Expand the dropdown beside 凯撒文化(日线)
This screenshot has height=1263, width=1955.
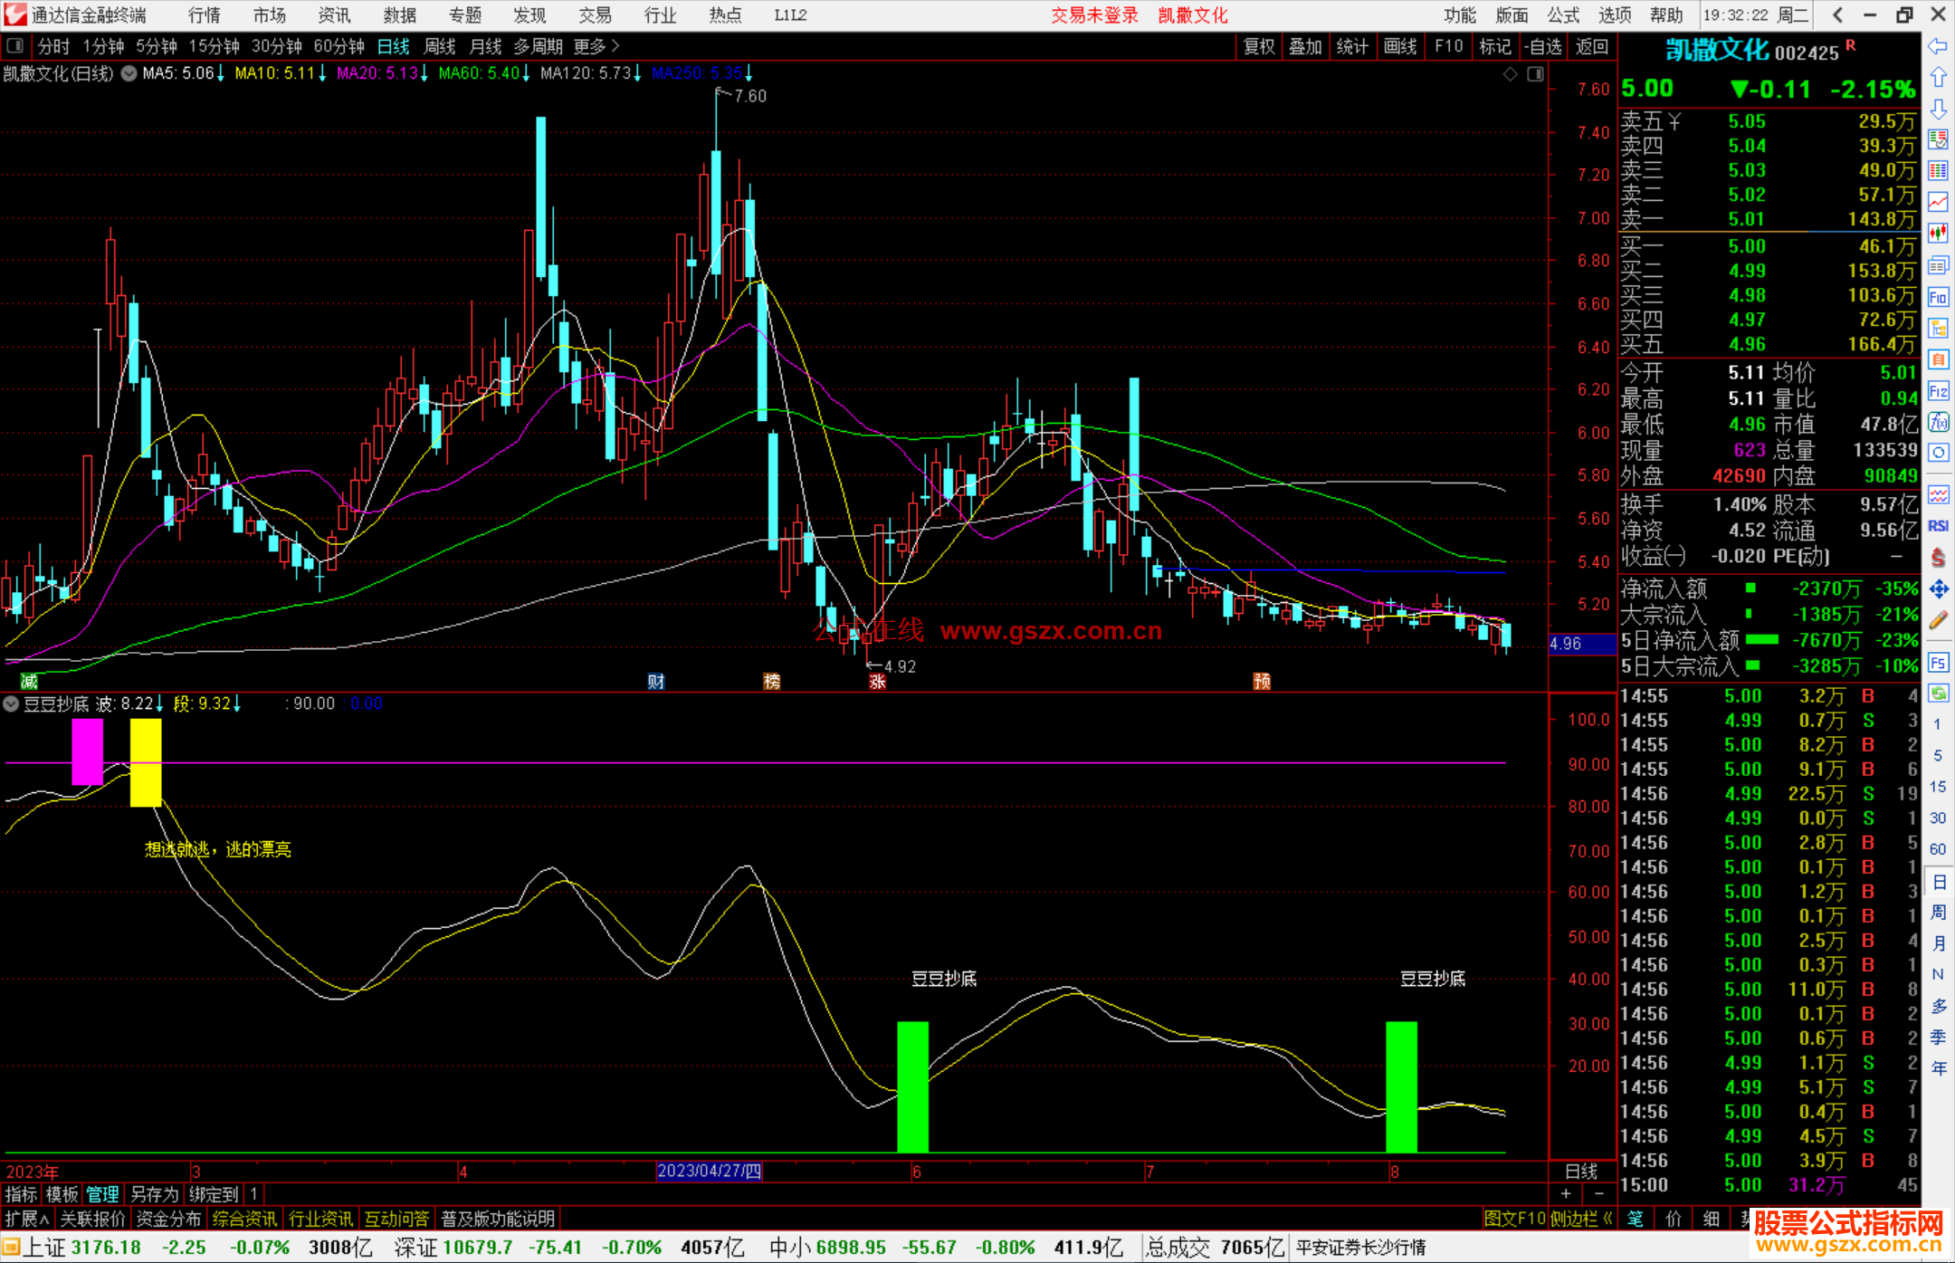(x=129, y=73)
